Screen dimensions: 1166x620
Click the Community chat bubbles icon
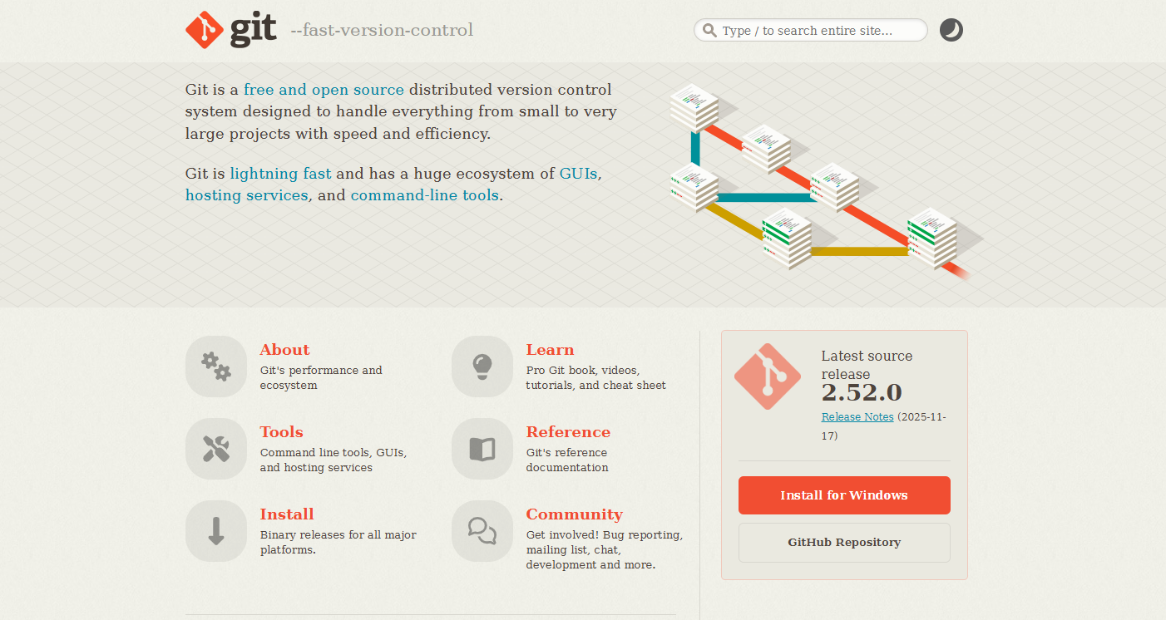(x=482, y=531)
